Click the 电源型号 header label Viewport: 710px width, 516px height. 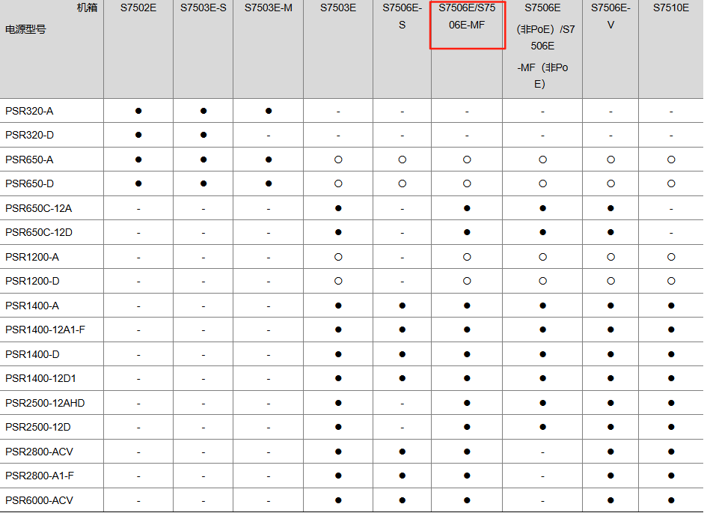point(25,29)
